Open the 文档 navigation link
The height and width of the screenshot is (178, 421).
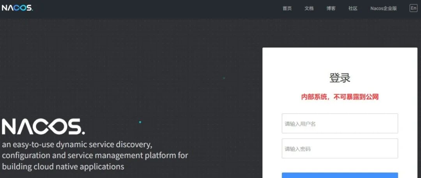[309, 8]
